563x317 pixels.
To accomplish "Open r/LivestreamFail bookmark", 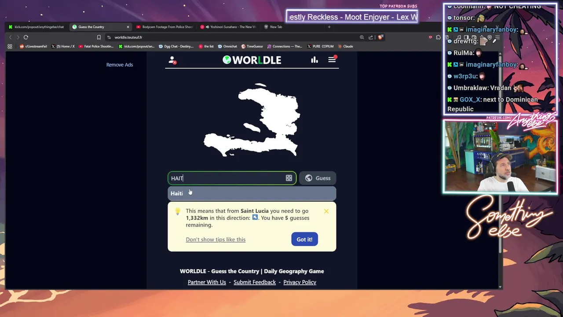I will (33, 46).
